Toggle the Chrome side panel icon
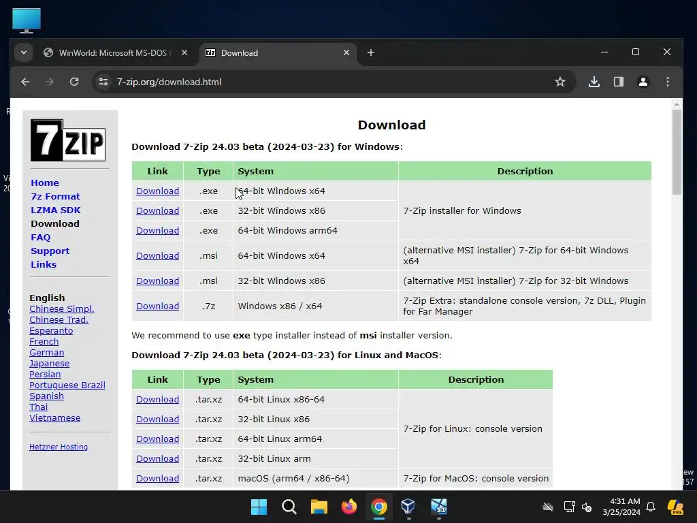This screenshot has height=523, width=697. tap(619, 82)
